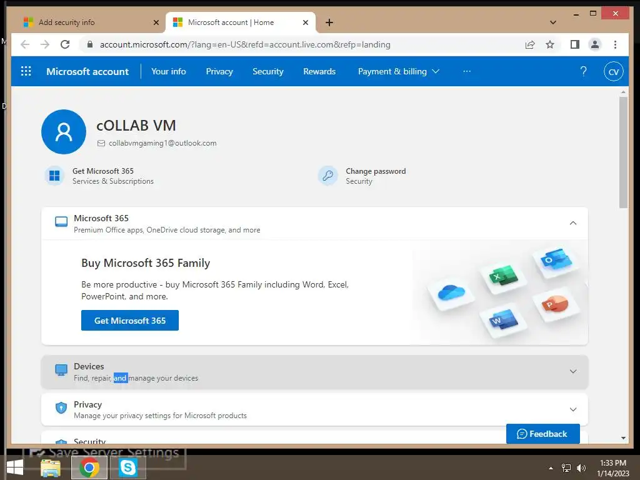The image size is (640, 480).
Task: Open Privacy in top navigation
Action: pos(219,71)
